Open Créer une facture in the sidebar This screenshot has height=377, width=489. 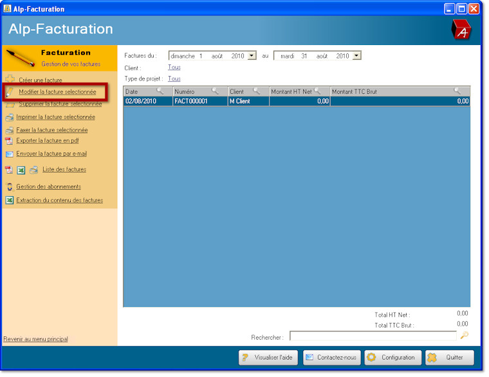coord(40,80)
